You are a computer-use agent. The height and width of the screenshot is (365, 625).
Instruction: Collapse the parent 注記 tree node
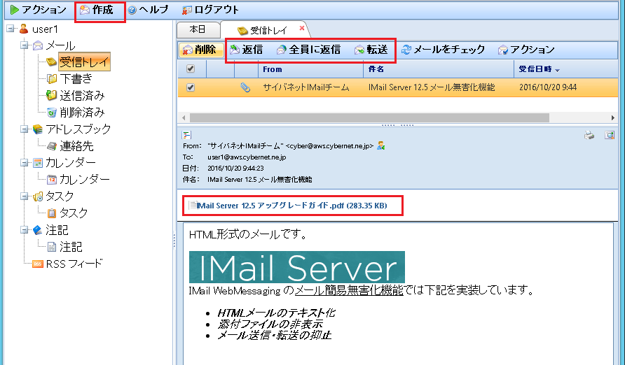tap(25, 229)
